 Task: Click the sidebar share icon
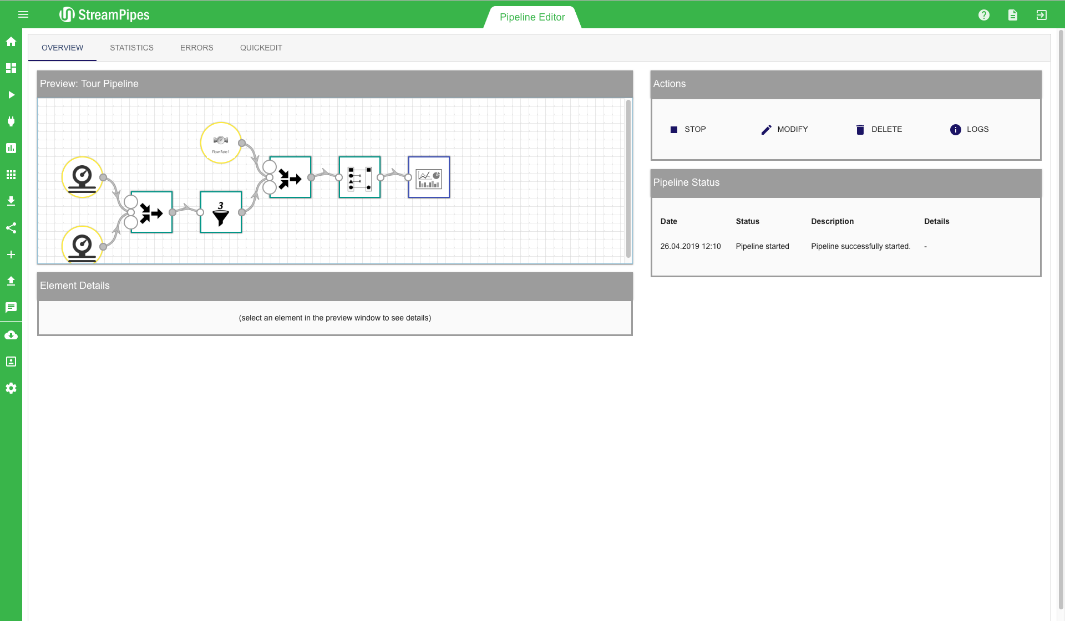[11, 228]
